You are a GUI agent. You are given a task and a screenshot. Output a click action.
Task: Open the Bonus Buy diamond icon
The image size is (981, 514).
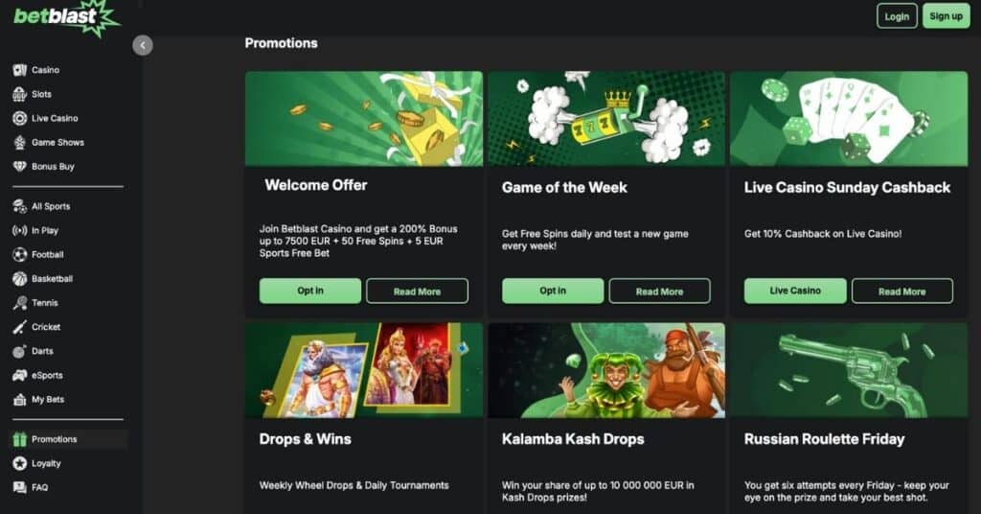tap(20, 167)
